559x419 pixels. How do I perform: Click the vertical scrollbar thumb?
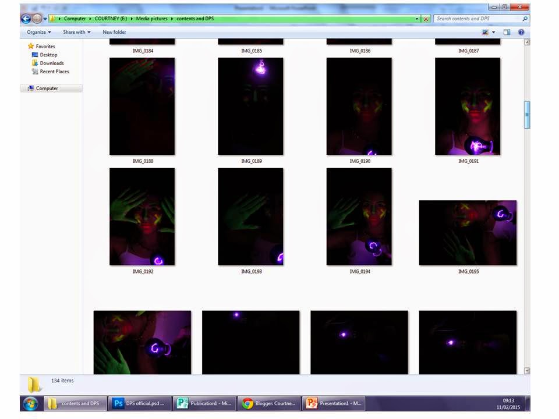point(527,115)
